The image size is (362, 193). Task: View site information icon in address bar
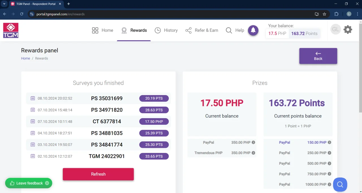point(32,14)
